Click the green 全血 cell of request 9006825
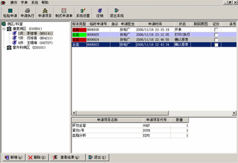 coord(79,35)
